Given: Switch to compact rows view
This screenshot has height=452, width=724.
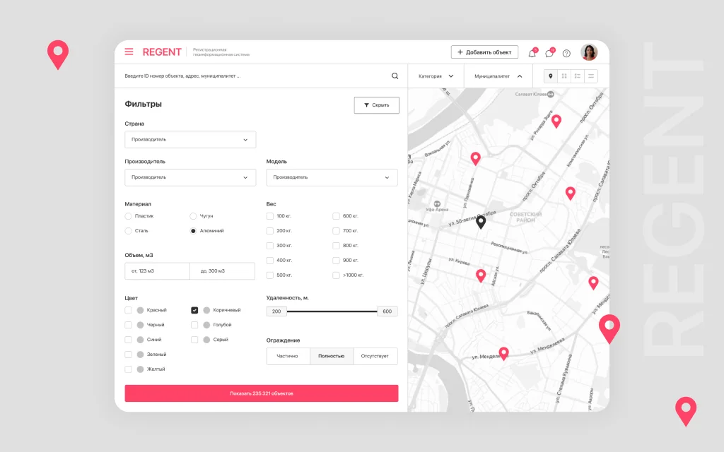Looking at the screenshot, I should click(x=591, y=76).
